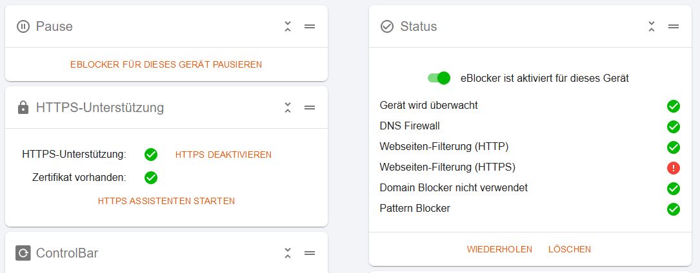Start the HTTPS Assistenten
This screenshot has width=700, height=273.
166,201
